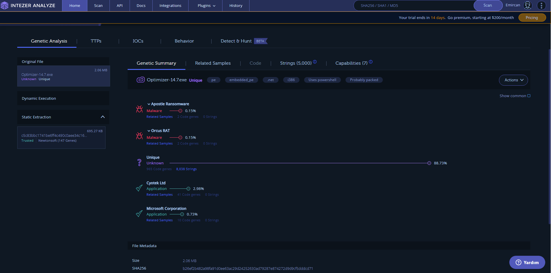Click the Emircan username
551x273 pixels.
tap(513, 5)
